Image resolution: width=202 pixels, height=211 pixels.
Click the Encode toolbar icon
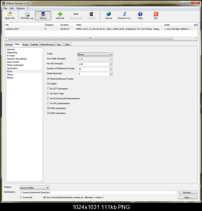[91, 16]
